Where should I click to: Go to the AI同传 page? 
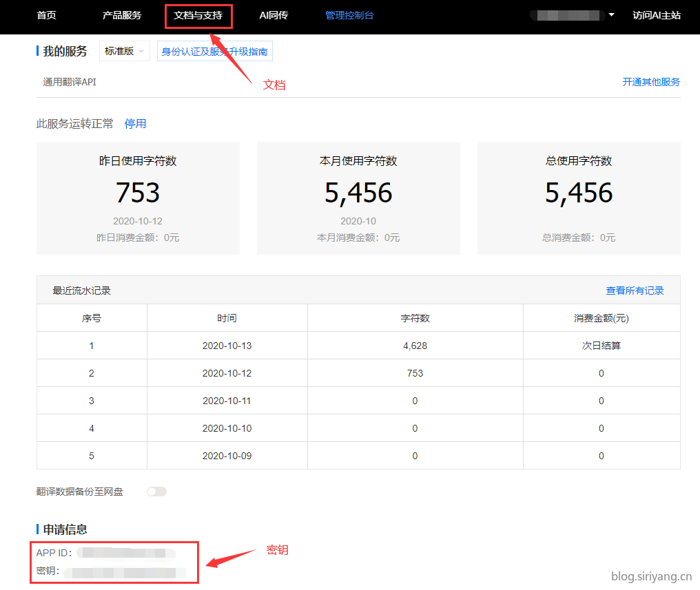274,15
